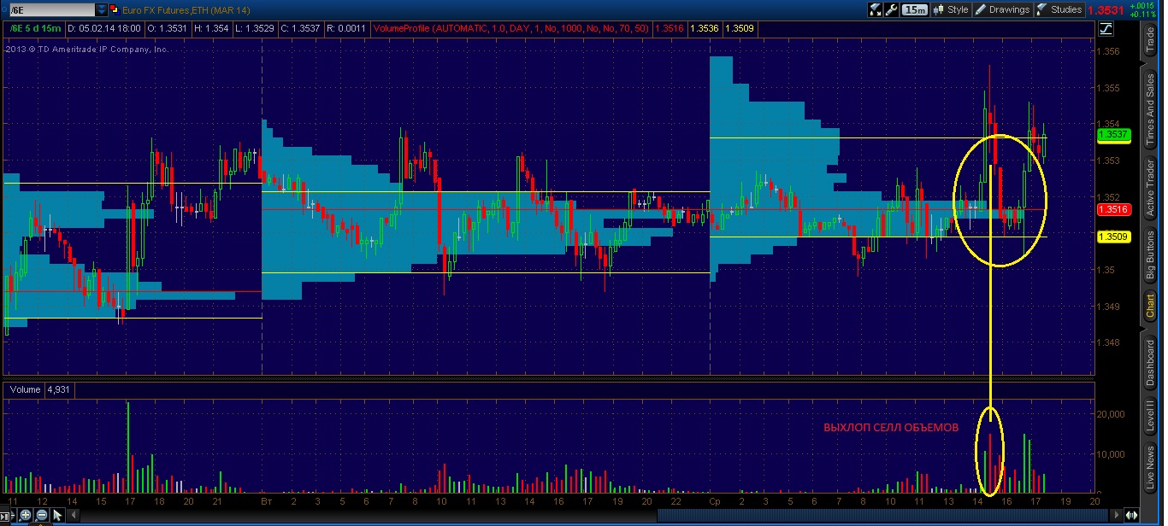Screen dimensions: 1168x526
Task: Click the chart expansion arrows icon
Action: point(1131,515)
